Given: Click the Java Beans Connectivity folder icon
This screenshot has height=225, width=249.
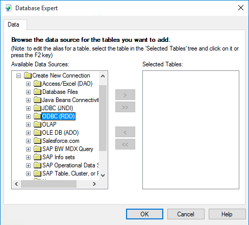Looking at the screenshot, I should point(37,100).
